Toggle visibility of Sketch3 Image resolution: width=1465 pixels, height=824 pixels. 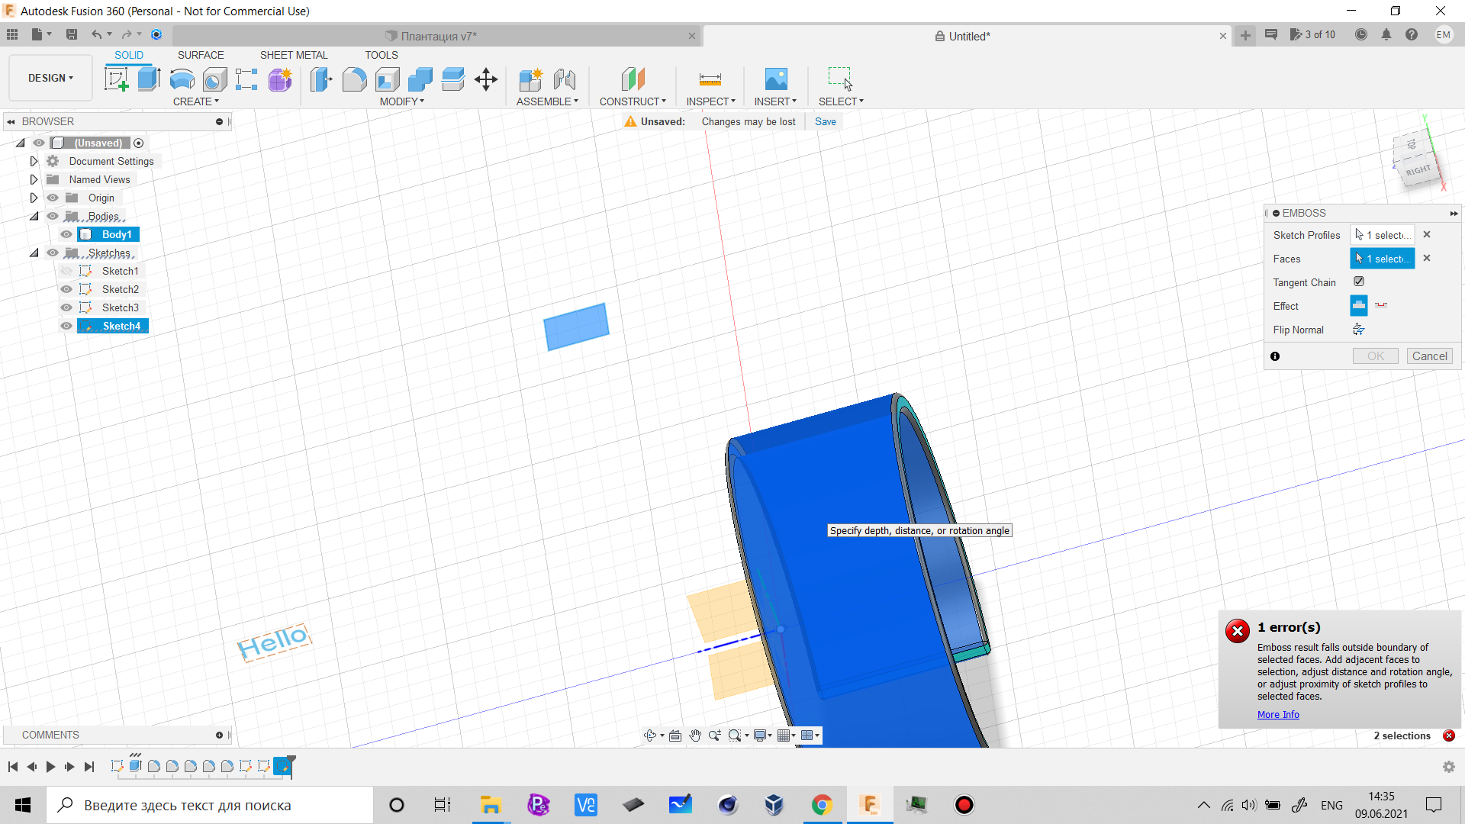pyautogui.click(x=66, y=307)
